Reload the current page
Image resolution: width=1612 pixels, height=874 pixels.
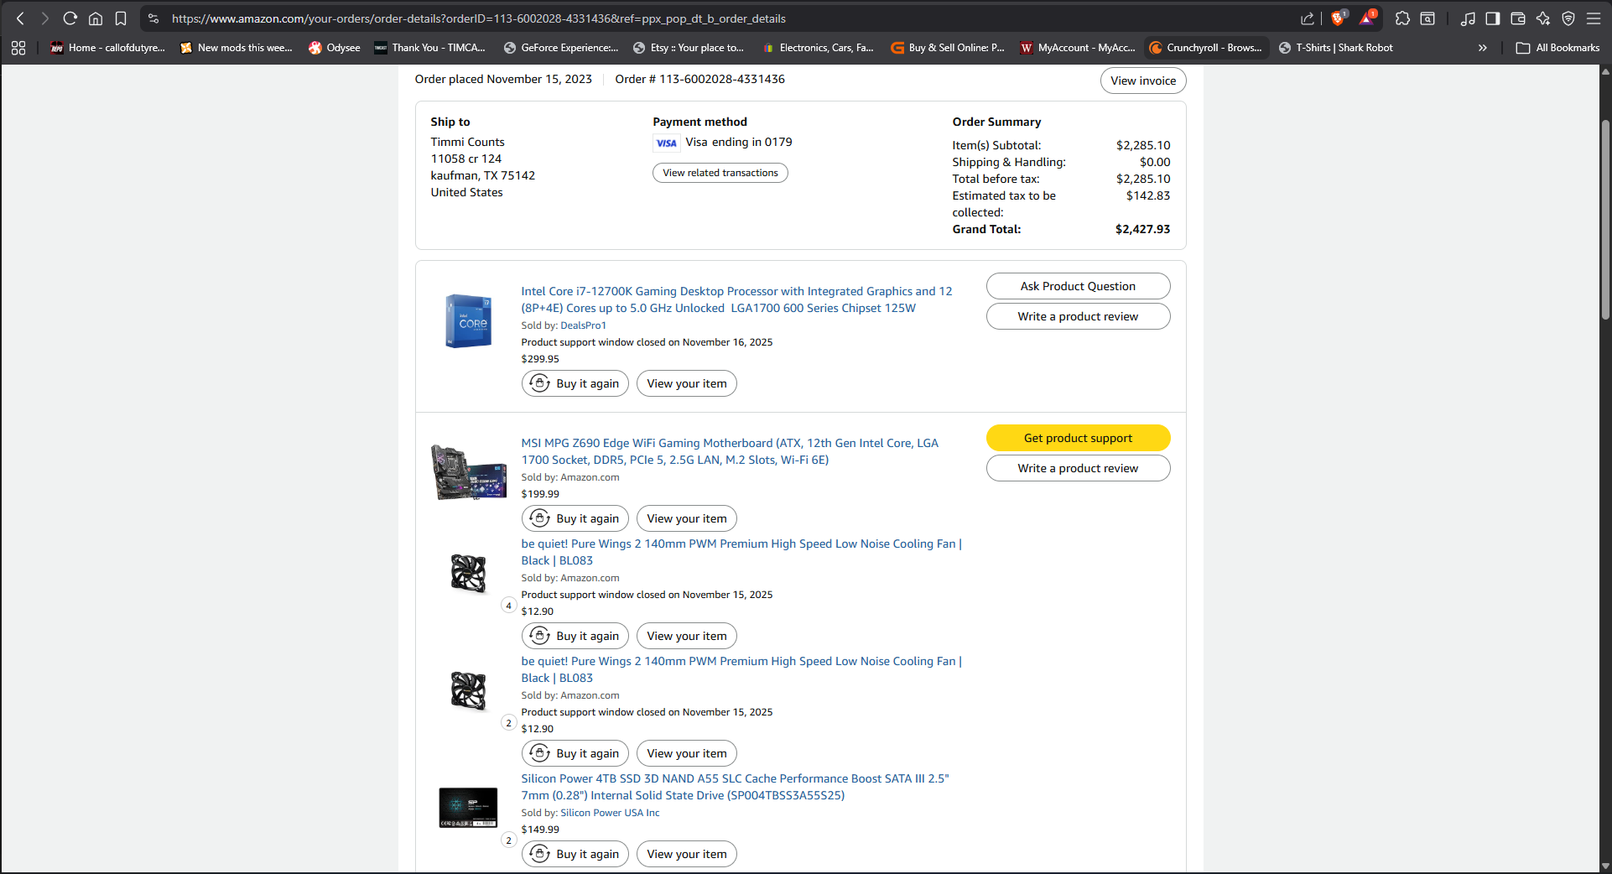(70, 18)
